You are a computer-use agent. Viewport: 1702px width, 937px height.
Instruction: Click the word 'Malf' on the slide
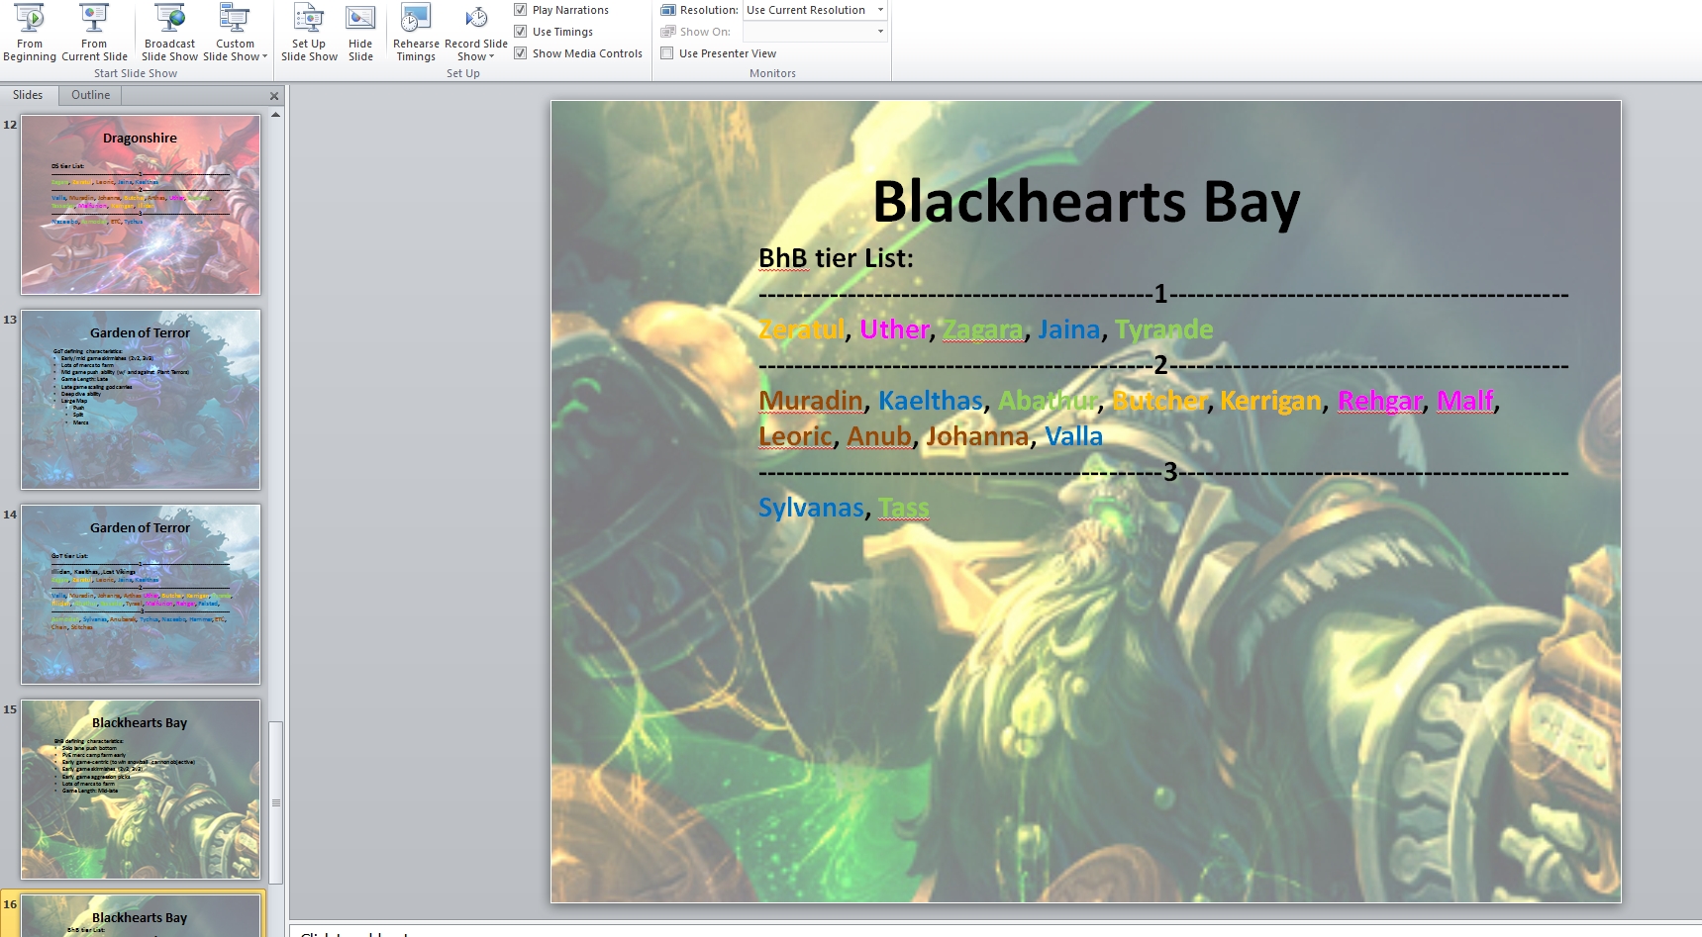(x=1465, y=401)
